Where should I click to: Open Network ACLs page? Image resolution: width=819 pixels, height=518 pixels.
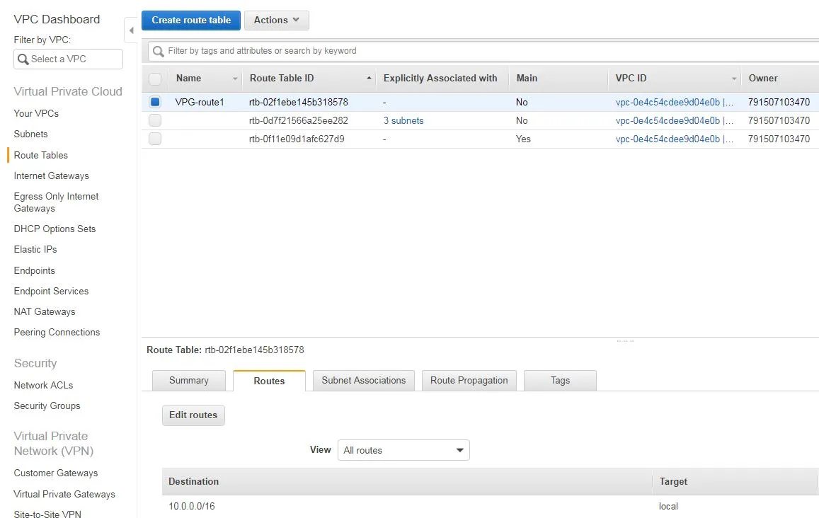point(43,386)
